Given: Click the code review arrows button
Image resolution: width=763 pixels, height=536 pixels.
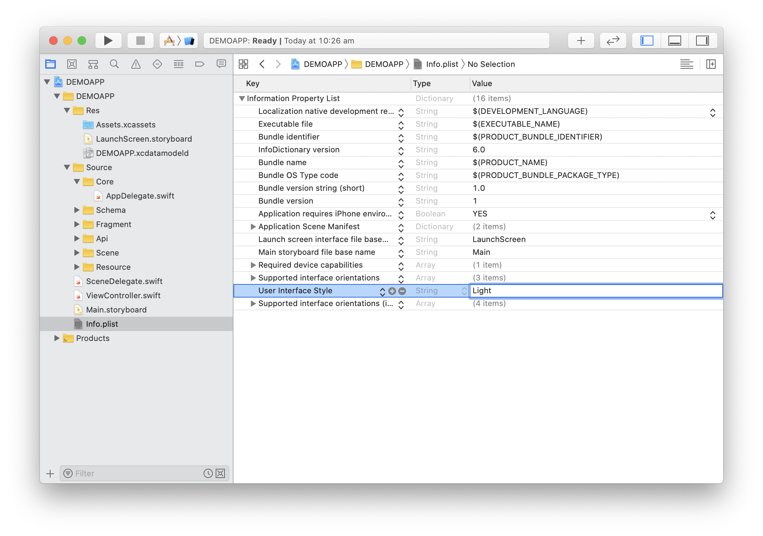Looking at the screenshot, I should (x=613, y=41).
